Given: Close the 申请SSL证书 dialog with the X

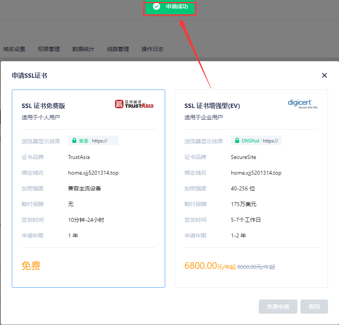Looking at the screenshot, I should [324, 75].
